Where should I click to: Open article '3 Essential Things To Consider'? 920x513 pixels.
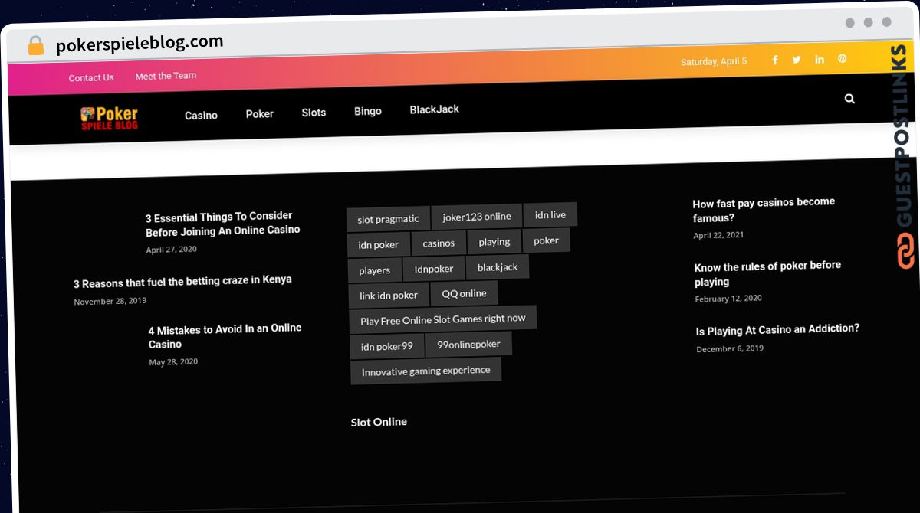pos(222,224)
